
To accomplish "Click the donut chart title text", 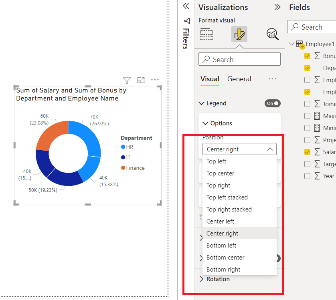I will pyautogui.click(x=71, y=94).
